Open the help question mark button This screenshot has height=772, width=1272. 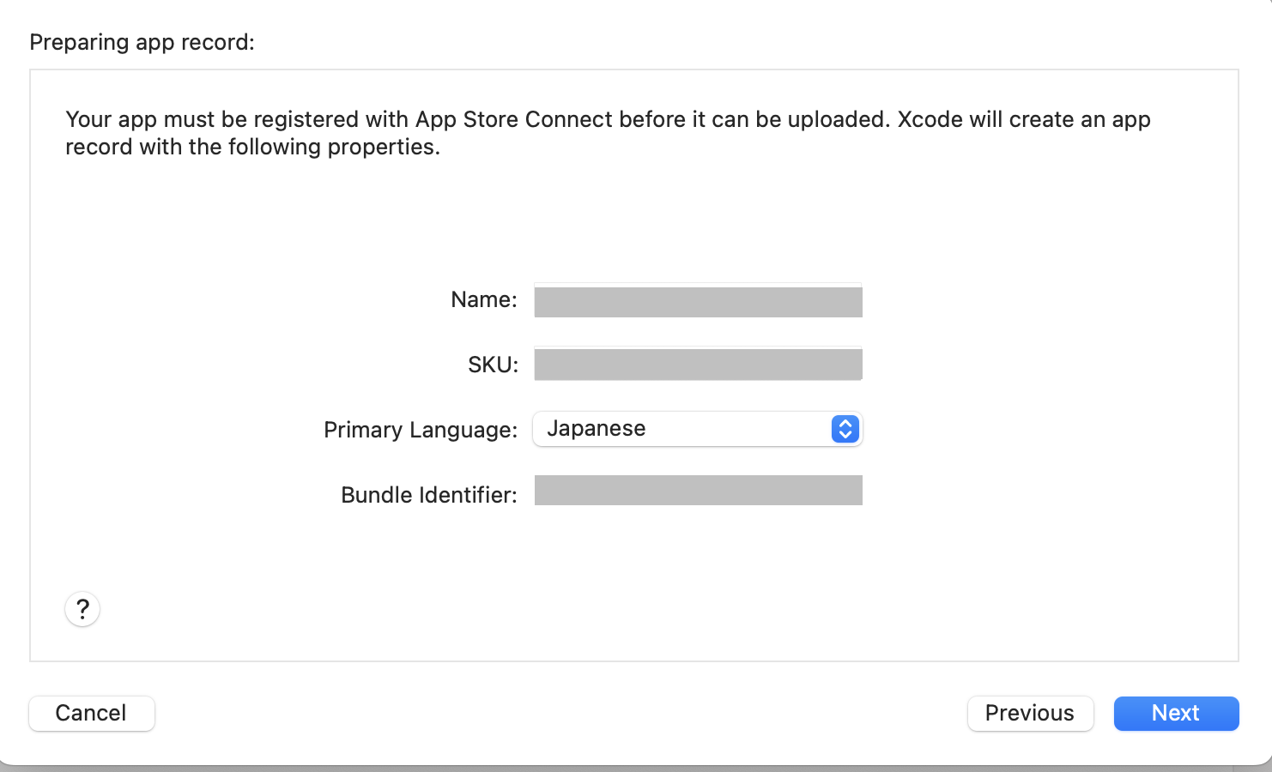coord(82,609)
